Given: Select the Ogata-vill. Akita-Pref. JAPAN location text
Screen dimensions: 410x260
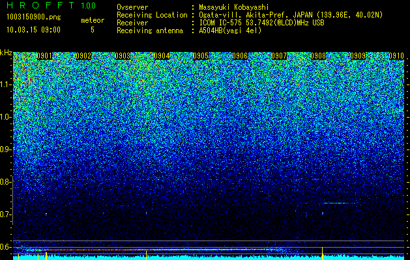Looking at the screenshot, I should (x=291, y=16).
